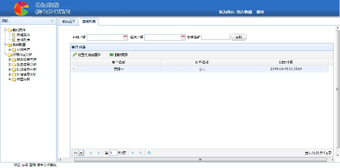Click the page number input box
340x168 pixels.
point(113,153)
